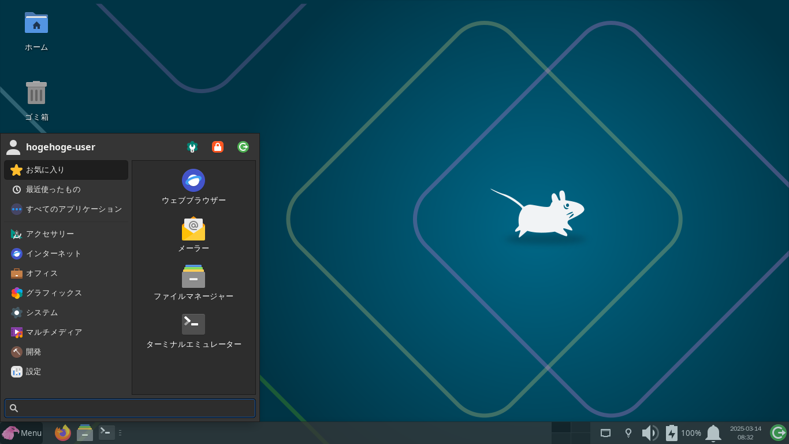Switch workspace using the panel pager

click(x=571, y=433)
